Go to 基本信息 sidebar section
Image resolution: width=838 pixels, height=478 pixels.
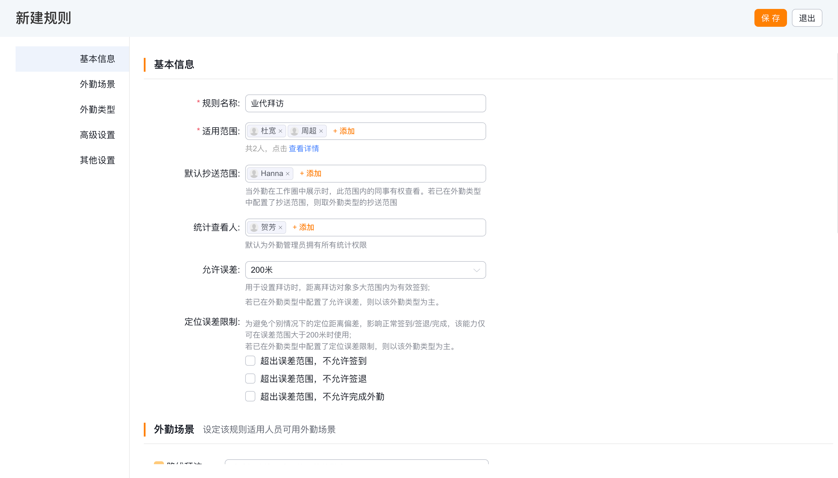[72, 59]
